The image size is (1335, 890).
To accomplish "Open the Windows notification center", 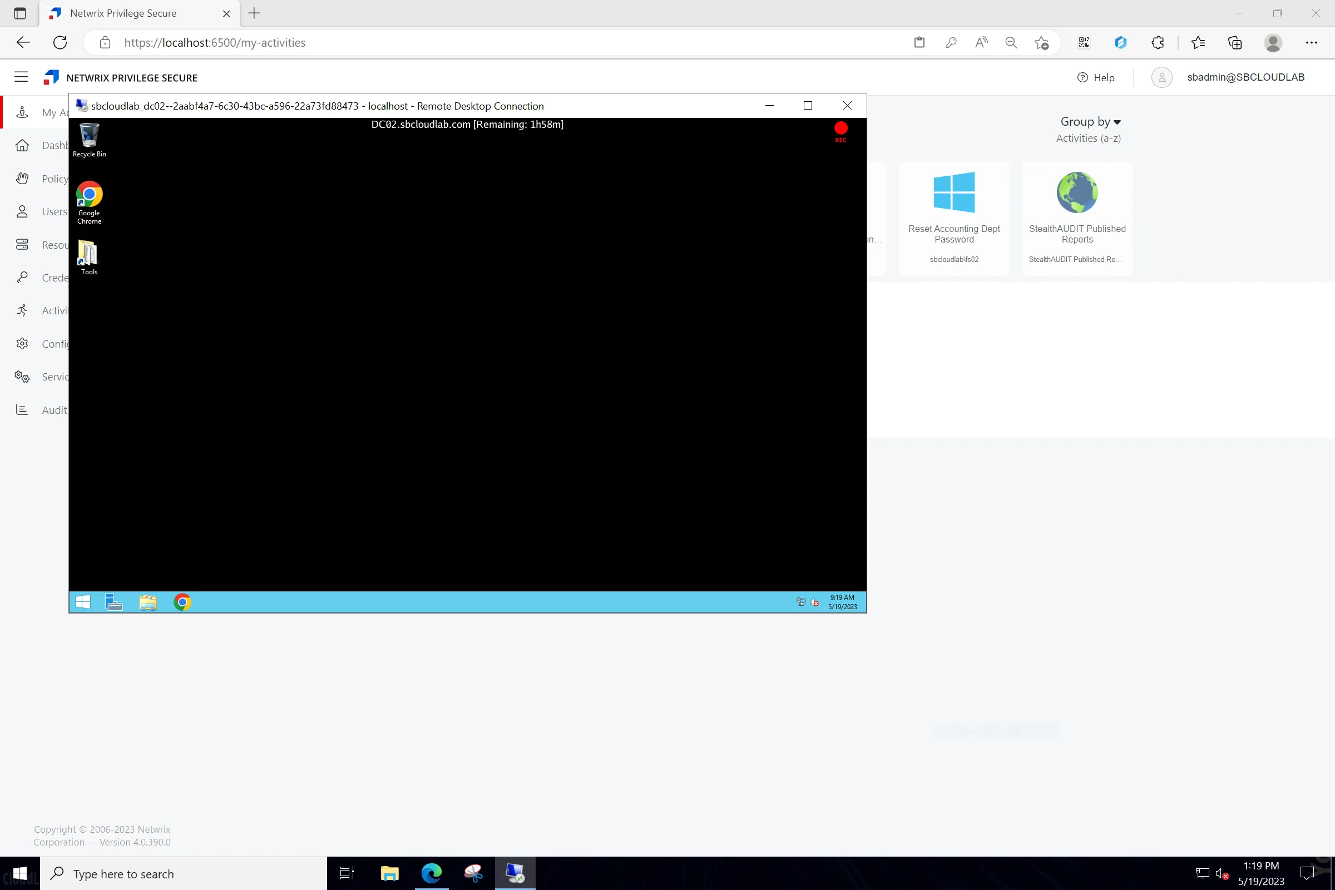I will pos(1307,873).
